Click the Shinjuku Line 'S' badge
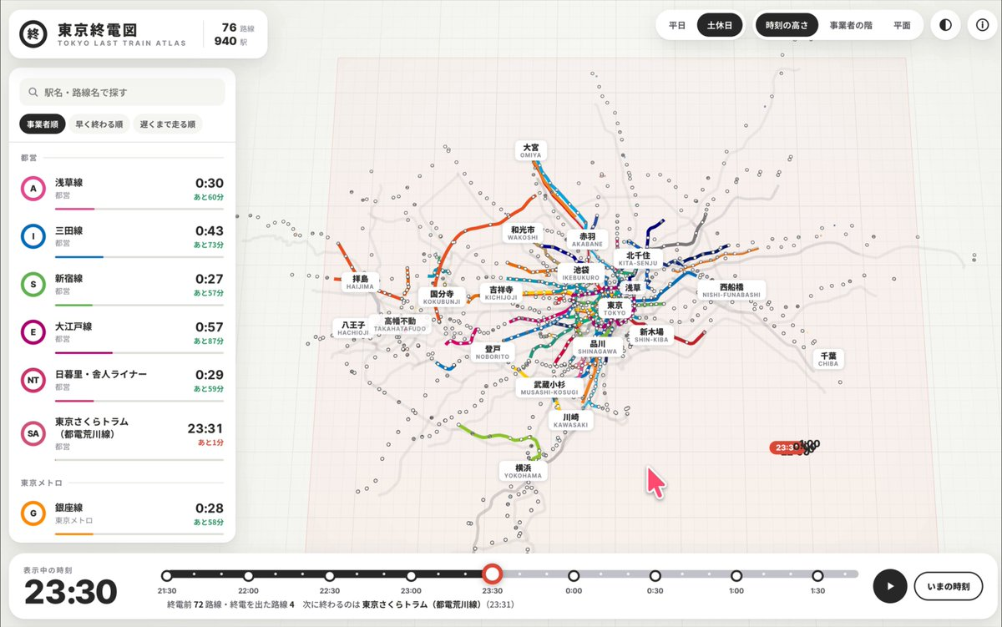Screen dimensions: 1002x627 point(33,285)
